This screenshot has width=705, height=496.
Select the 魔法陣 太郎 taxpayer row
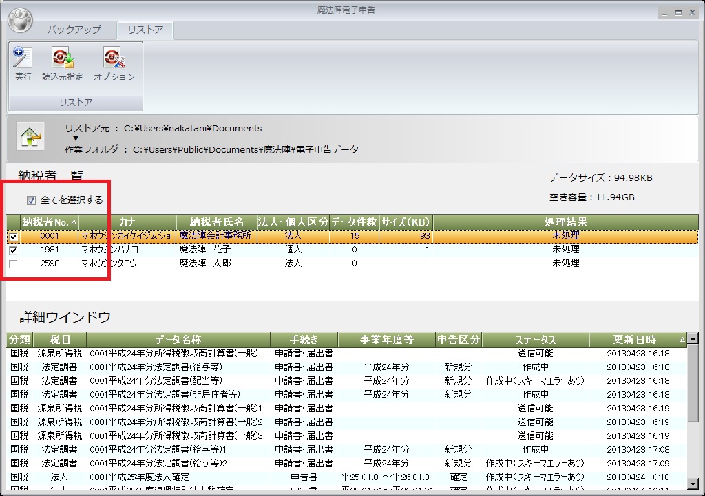204,263
